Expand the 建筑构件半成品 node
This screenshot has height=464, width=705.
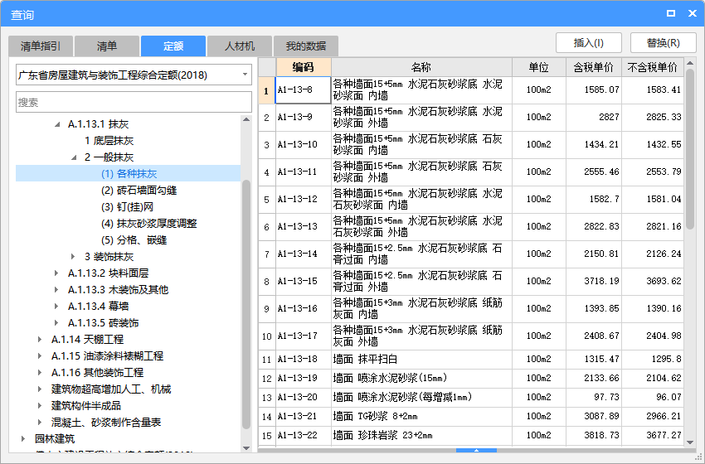(40, 406)
